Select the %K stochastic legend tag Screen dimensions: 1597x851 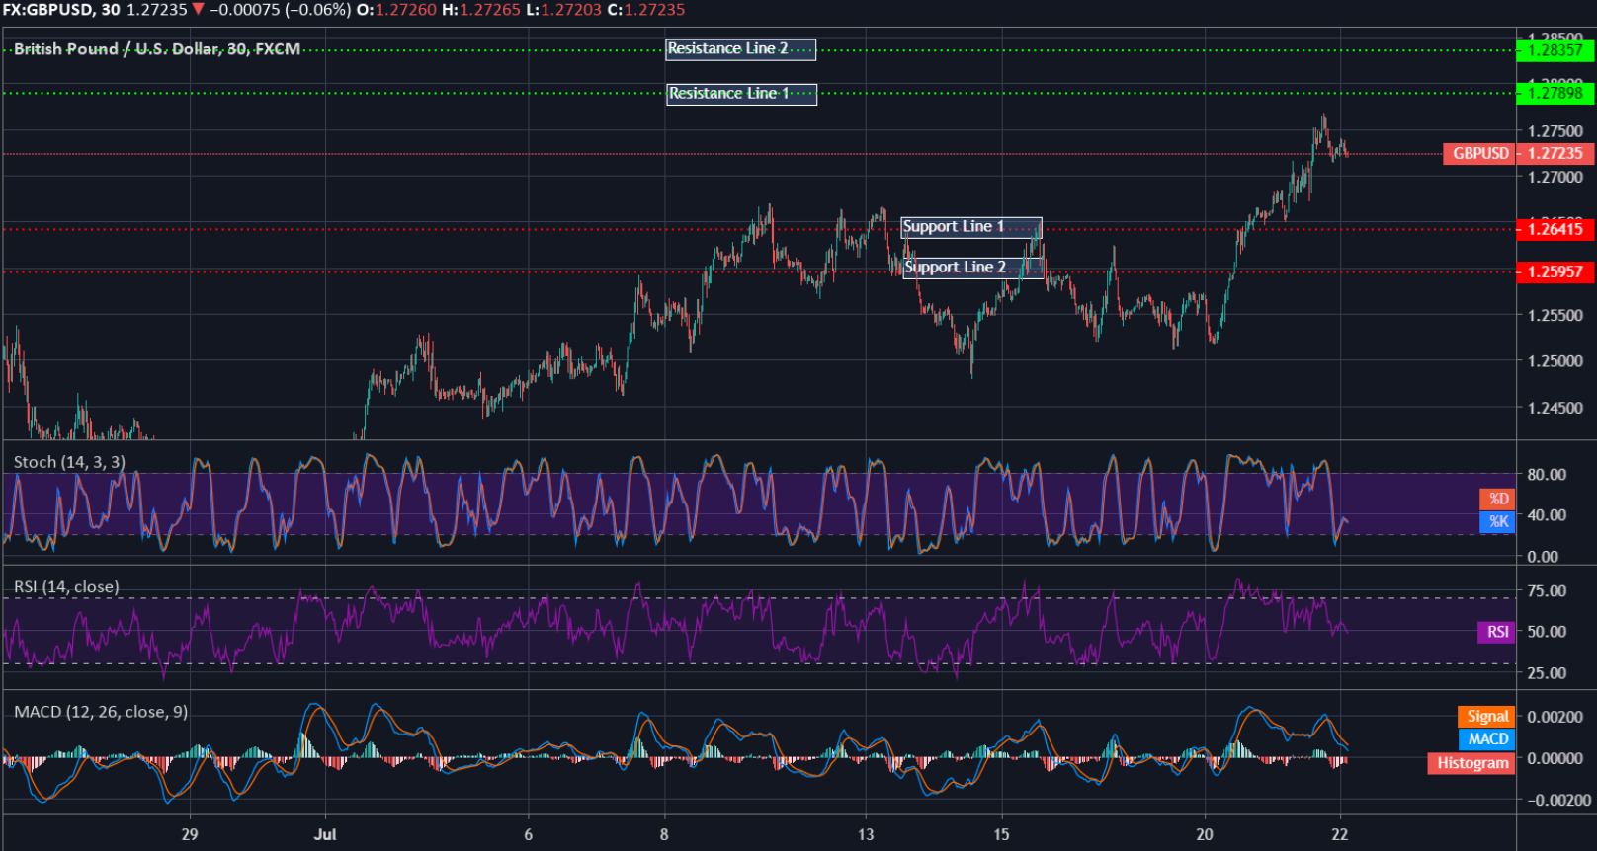(1497, 521)
